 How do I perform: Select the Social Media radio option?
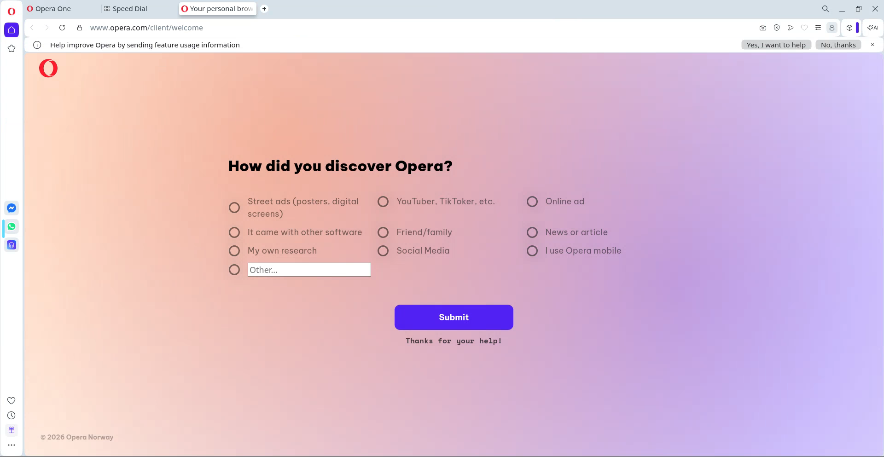coord(383,251)
